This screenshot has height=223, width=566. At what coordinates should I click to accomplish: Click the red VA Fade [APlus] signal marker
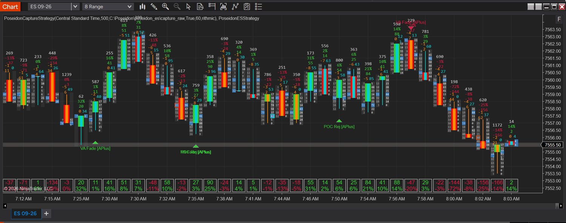[x=411, y=23]
